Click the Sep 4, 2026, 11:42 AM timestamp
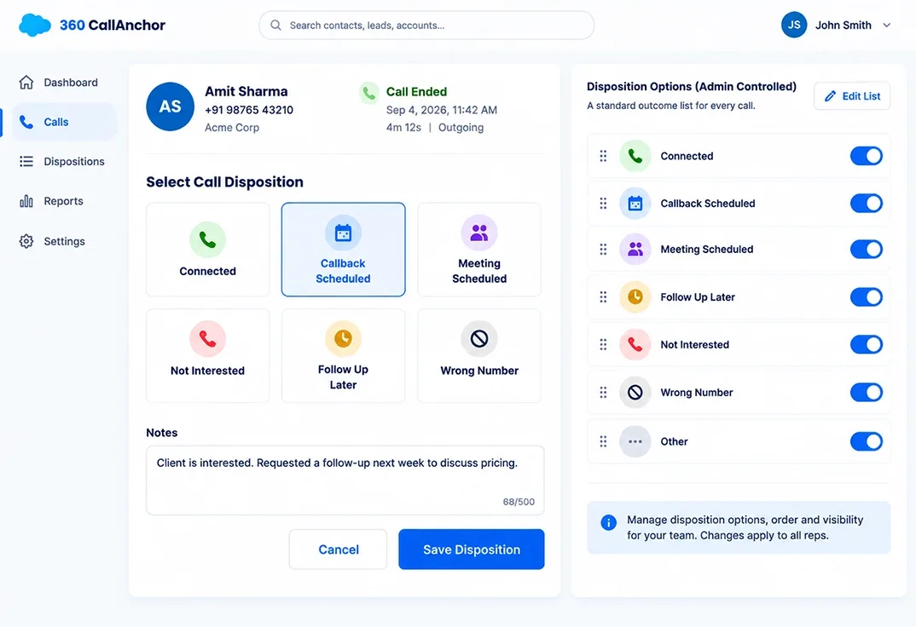The width and height of the screenshot is (916, 627). click(x=442, y=110)
